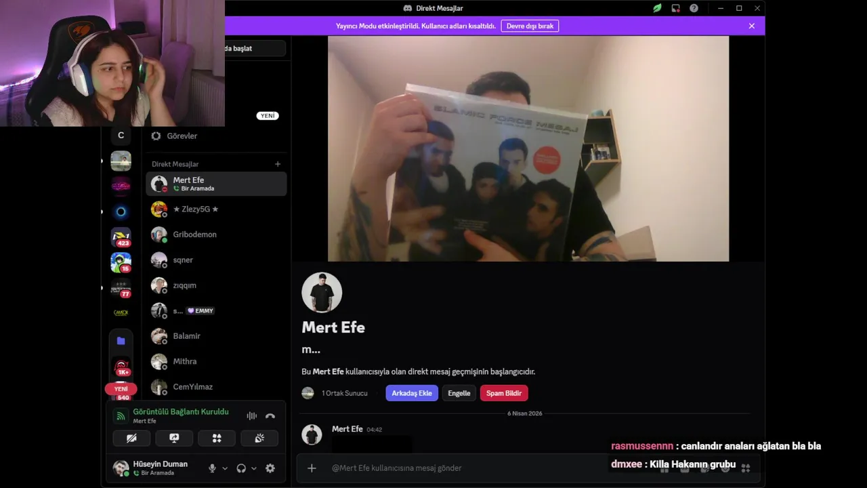
Task: Expand headphone output options arrow
Action: click(x=254, y=468)
